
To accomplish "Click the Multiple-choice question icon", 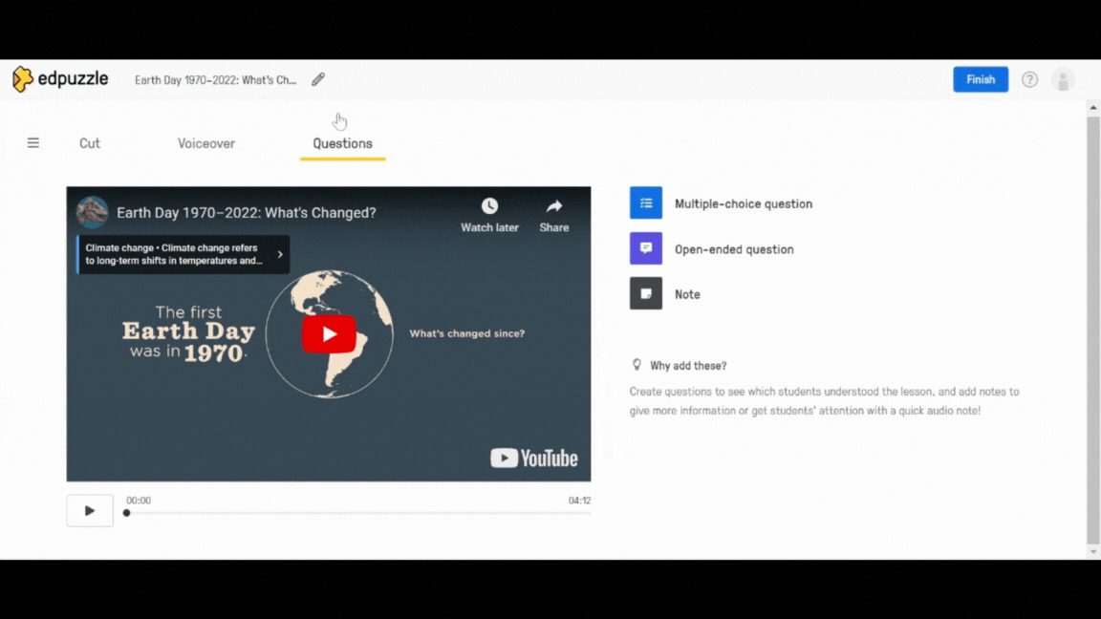I will coord(646,203).
